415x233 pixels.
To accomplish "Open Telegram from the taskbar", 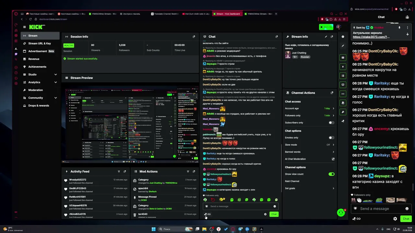I will [240, 229].
